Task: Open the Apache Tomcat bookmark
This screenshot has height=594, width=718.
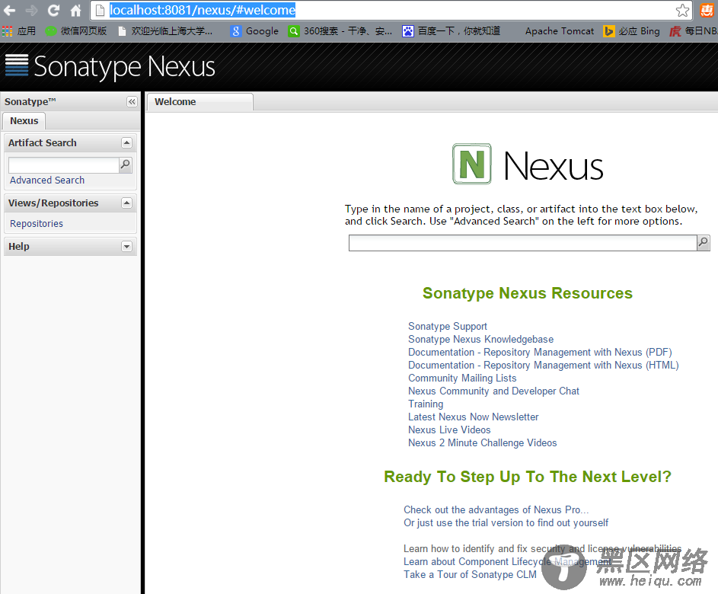Action: [x=559, y=31]
